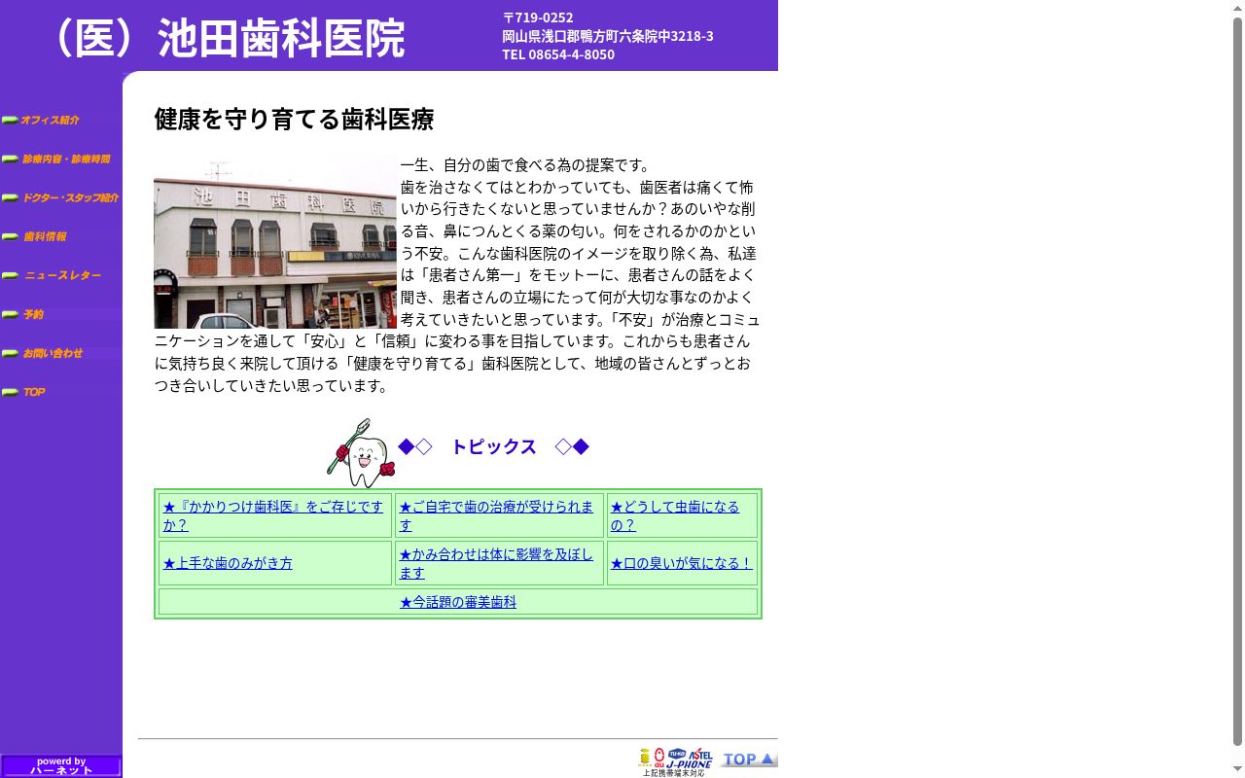Click the heading 健康を守り育てる歯科医療
This screenshot has width=1245, height=778.
click(x=294, y=119)
